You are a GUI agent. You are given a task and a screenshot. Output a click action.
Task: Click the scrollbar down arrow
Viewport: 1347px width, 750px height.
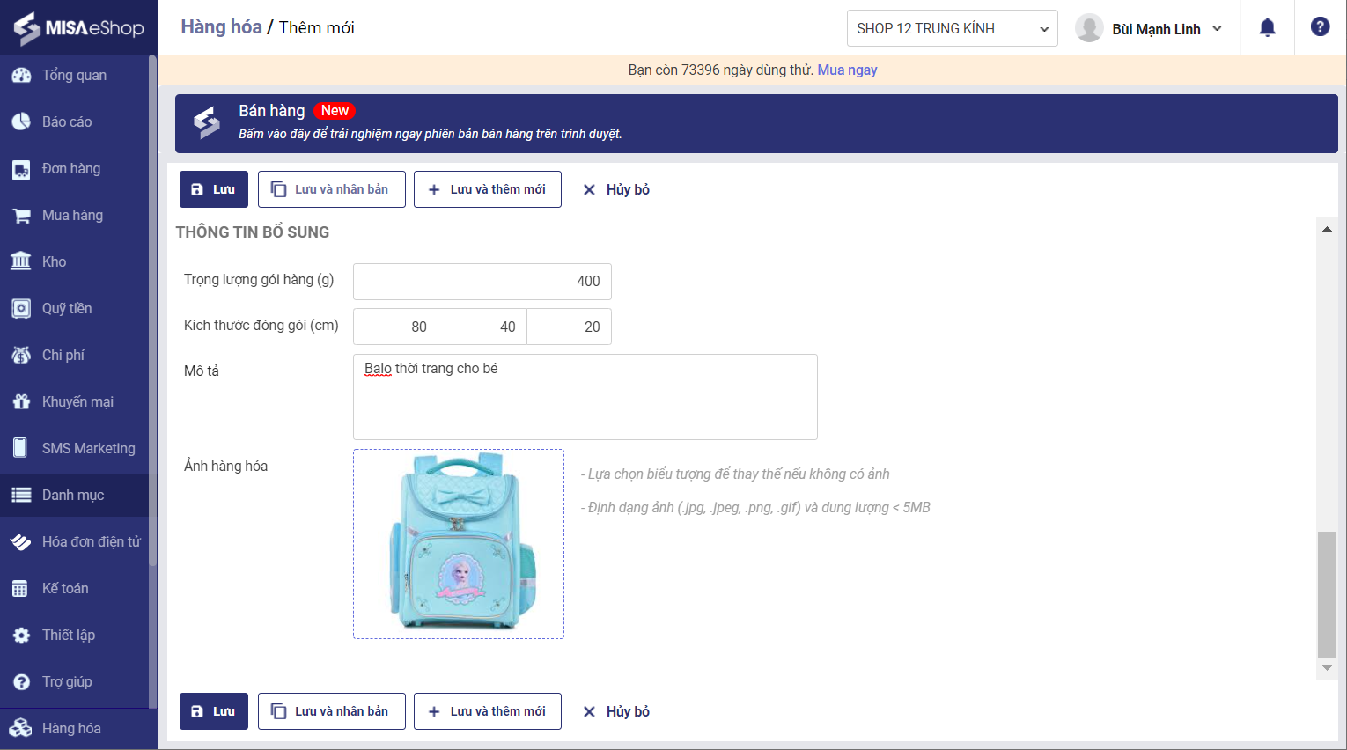click(1327, 669)
